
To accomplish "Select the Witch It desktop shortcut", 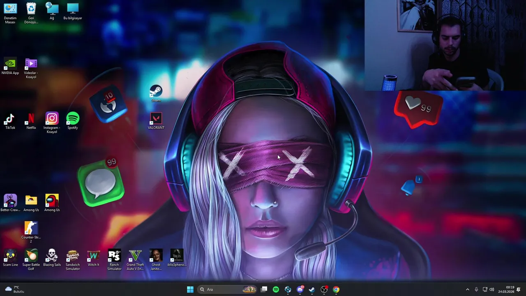I will click(x=93, y=258).
